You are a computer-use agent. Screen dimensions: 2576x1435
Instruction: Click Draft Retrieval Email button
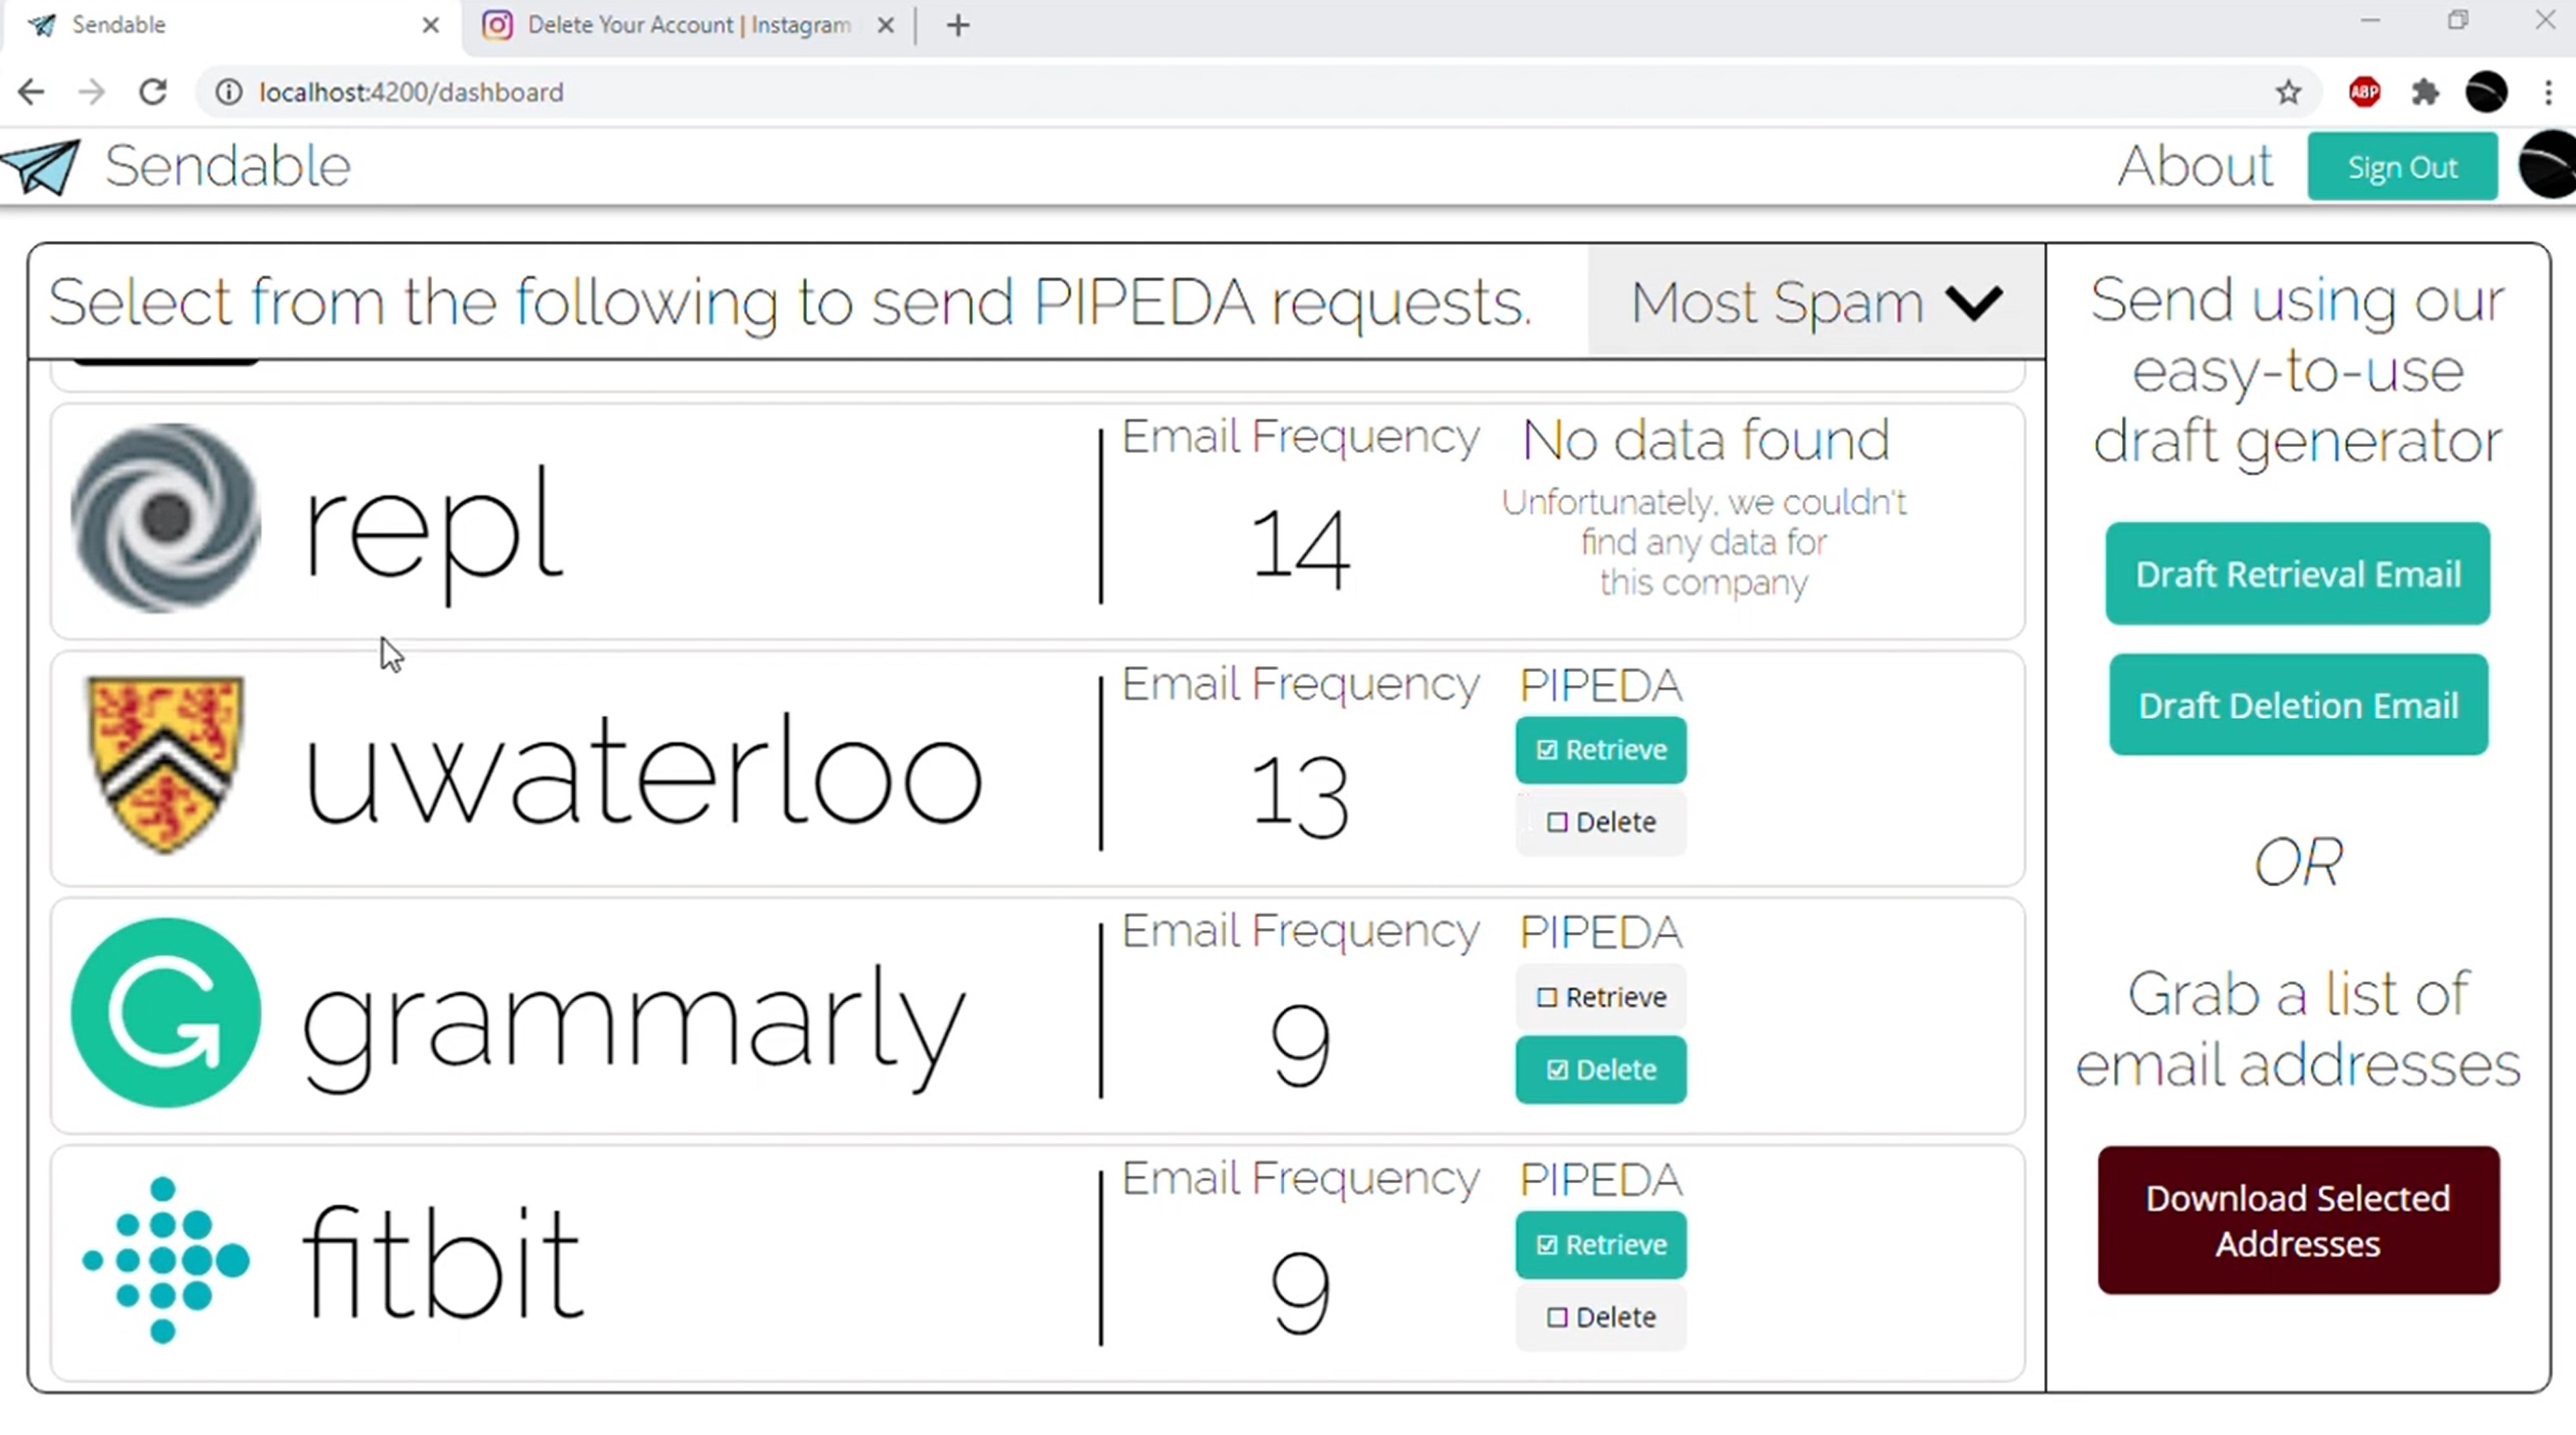(2297, 575)
